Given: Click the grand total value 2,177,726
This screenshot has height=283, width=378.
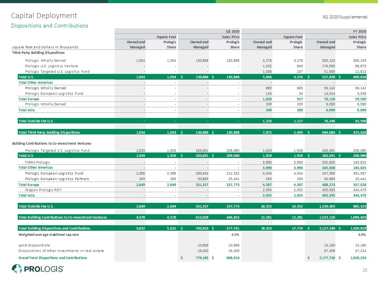Looking at the screenshot, I should pyautogui.click(x=327, y=258).
